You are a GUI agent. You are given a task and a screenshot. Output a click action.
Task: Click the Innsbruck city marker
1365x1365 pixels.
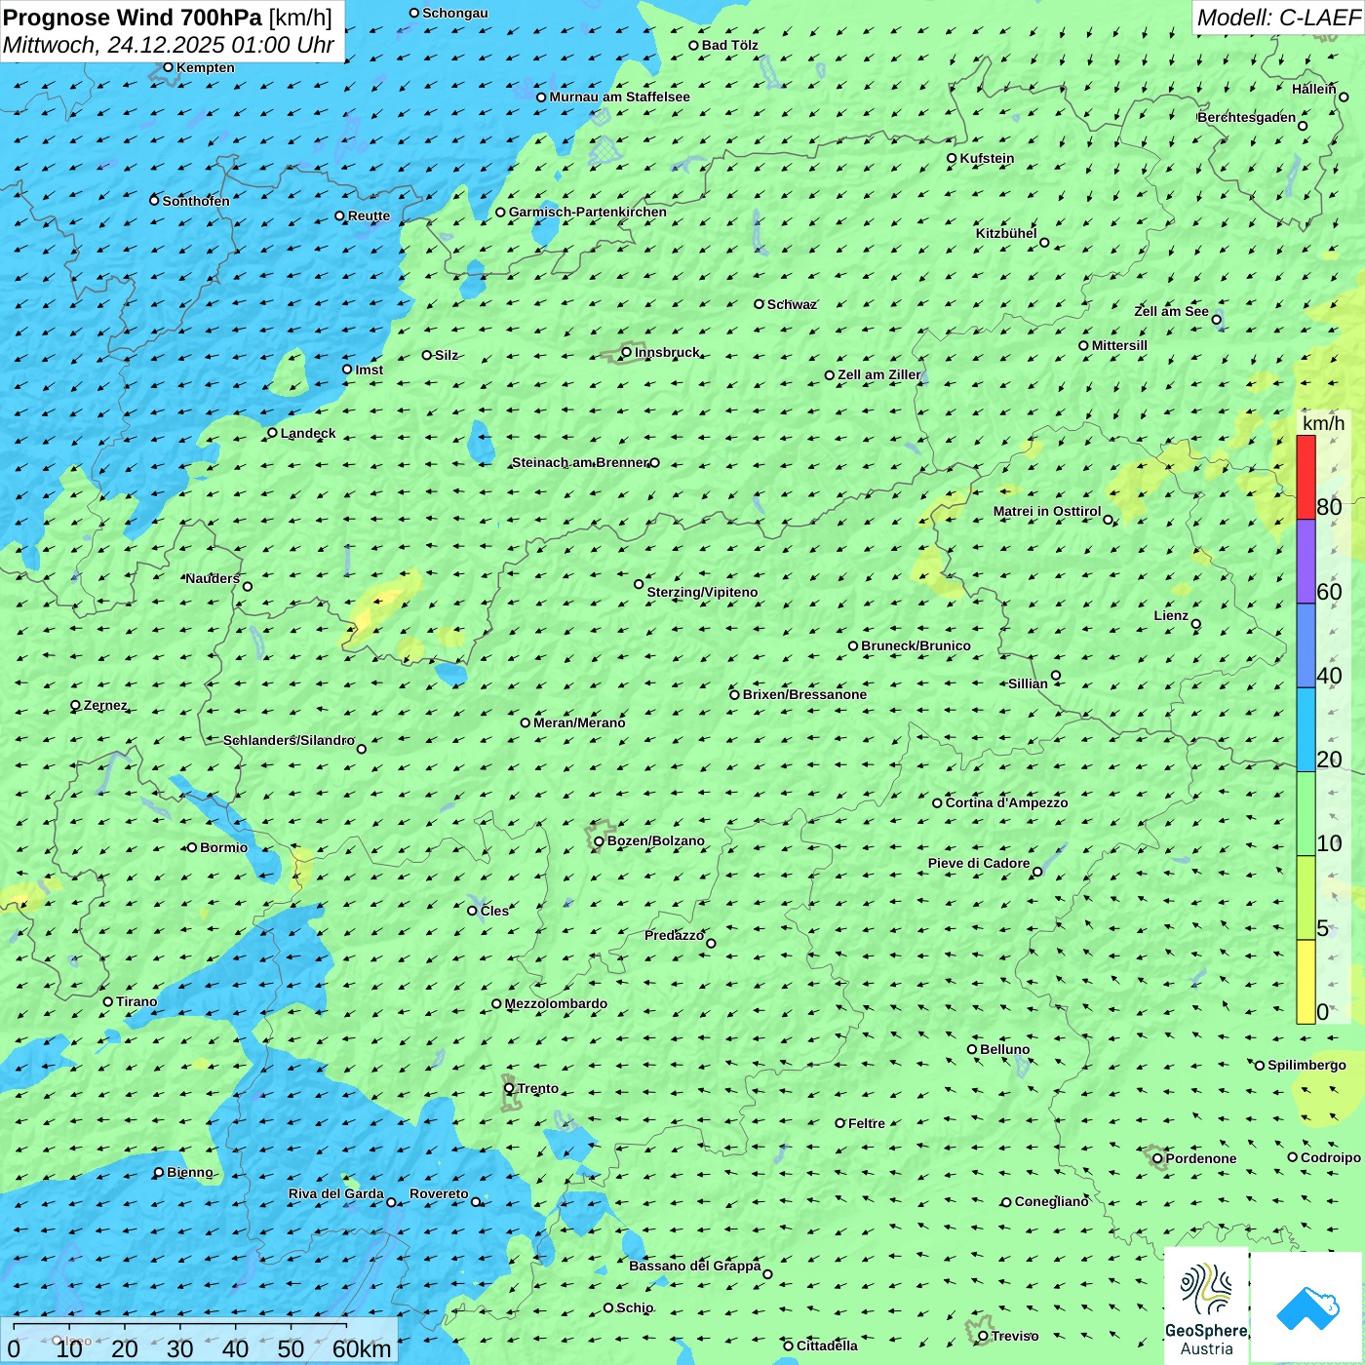(x=627, y=352)
